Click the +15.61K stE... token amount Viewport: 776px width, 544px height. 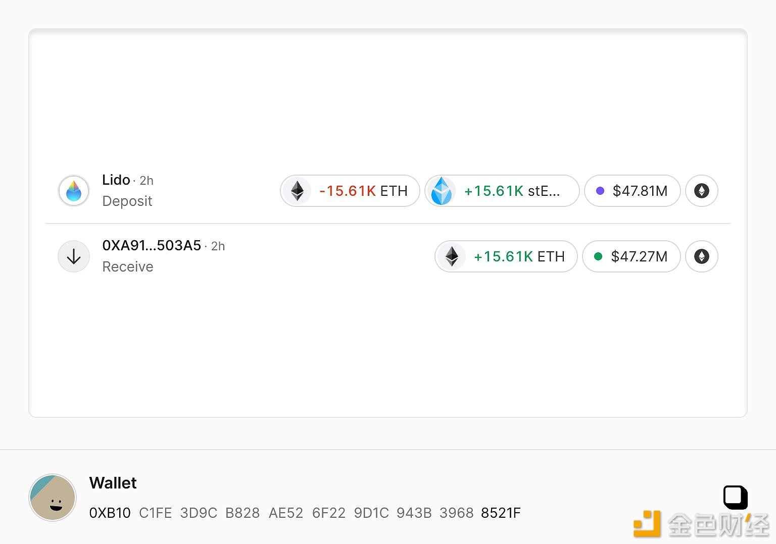(512, 191)
